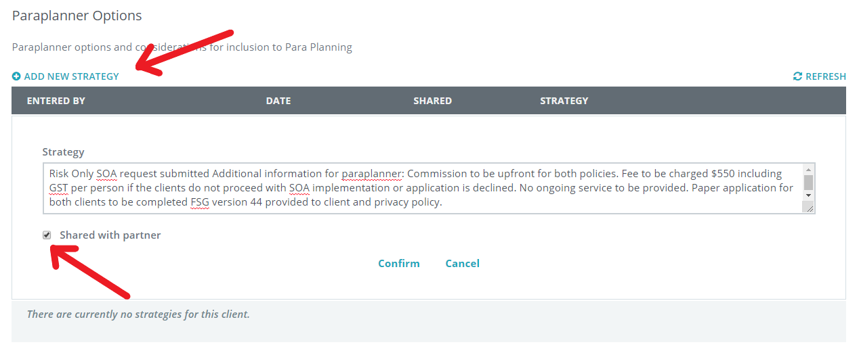Click the Refresh link text
This screenshot has height=353, width=859.
825,77
